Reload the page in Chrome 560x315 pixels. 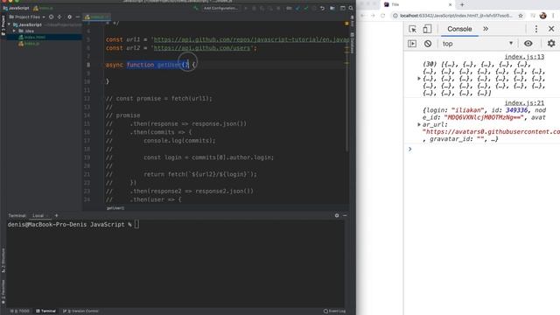383,16
